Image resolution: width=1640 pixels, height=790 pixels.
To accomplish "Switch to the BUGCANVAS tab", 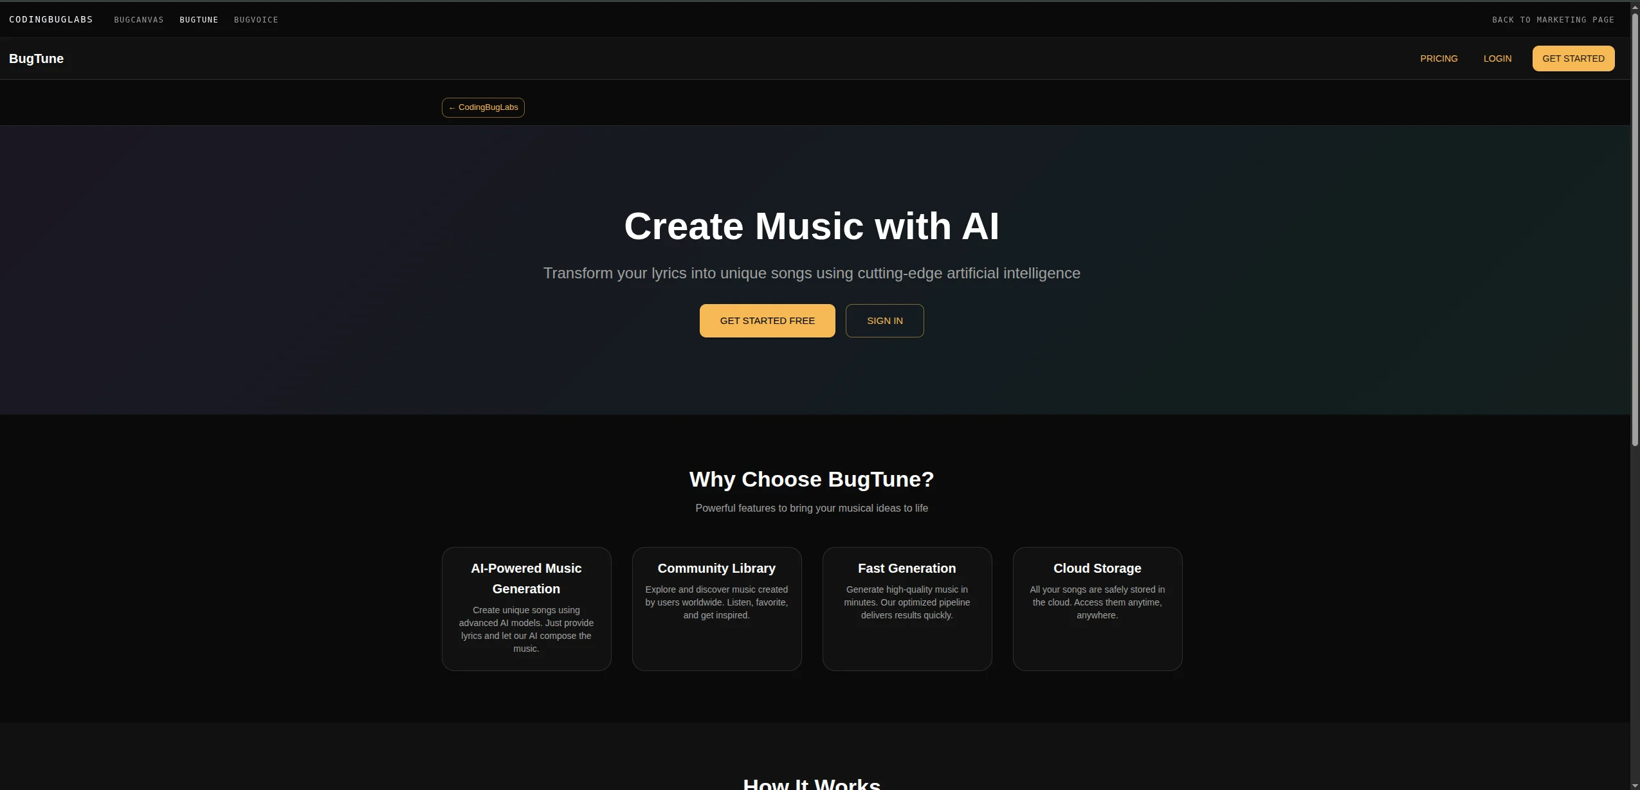I will pos(138,19).
